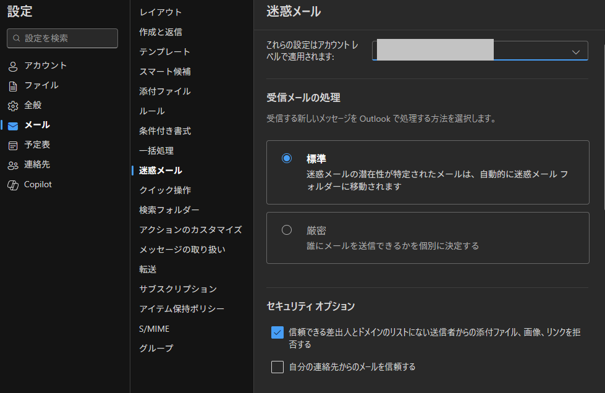Click the magnifier icon in settings search
Viewport: 605px width, 393px height.
point(17,38)
